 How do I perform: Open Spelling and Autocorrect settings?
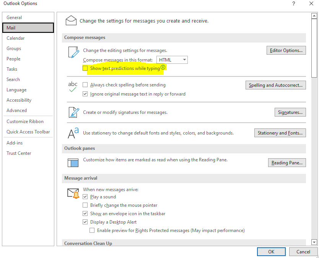click(275, 85)
